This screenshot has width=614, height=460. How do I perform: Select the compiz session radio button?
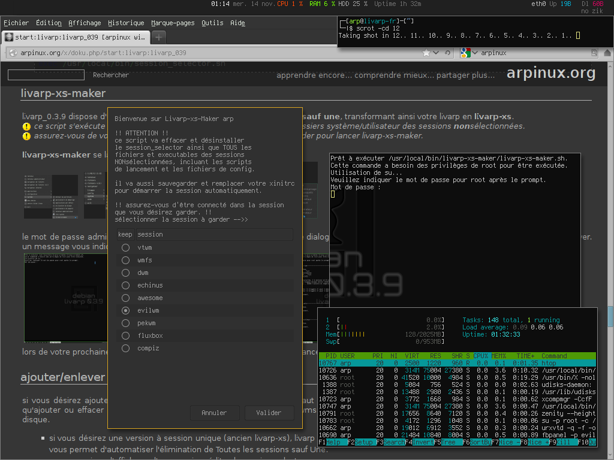coord(125,348)
